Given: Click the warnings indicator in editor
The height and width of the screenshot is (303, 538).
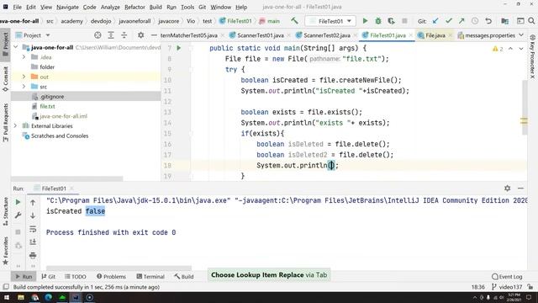Looking at the screenshot, I should pos(498,49).
